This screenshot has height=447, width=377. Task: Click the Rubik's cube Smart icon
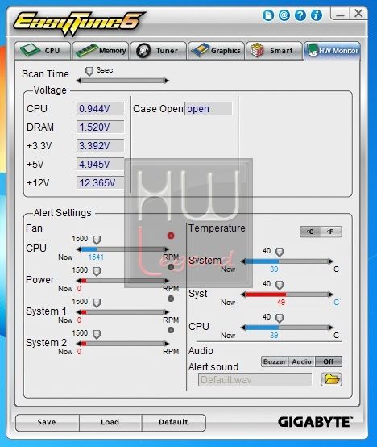257,50
